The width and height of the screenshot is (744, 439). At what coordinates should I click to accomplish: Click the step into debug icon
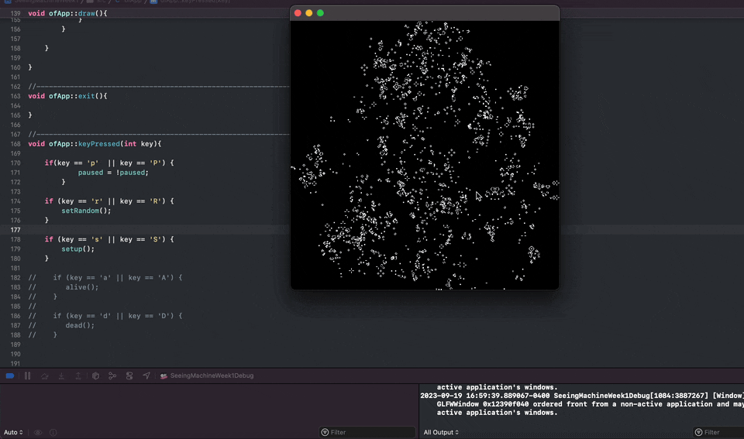pyautogui.click(x=62, y=376)
